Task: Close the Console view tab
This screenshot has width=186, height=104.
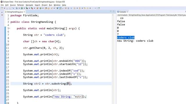Action: coord(127,12)
